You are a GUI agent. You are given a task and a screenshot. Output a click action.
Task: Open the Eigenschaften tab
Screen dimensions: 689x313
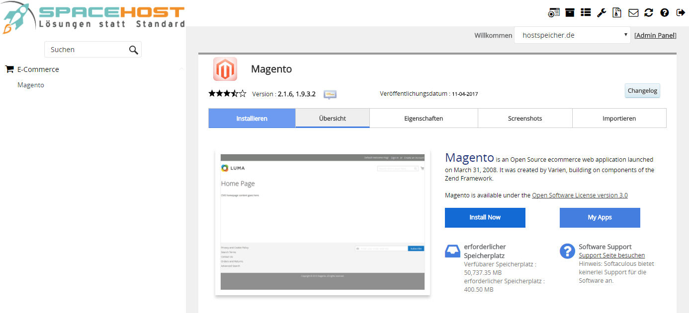click(424, 118)
